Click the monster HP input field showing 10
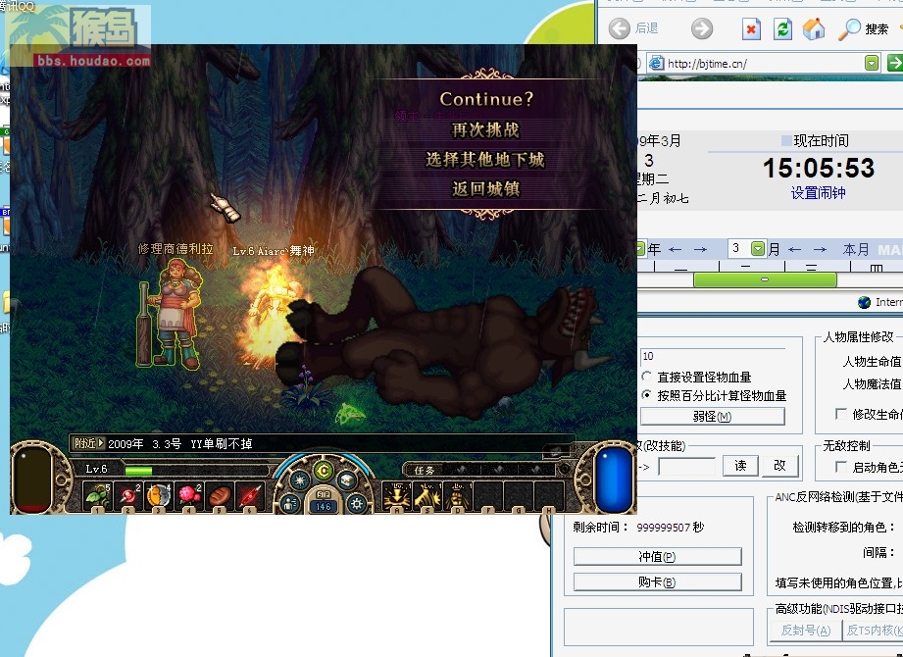The height and width of the screenshot is (657, 903). click(712, 356)
